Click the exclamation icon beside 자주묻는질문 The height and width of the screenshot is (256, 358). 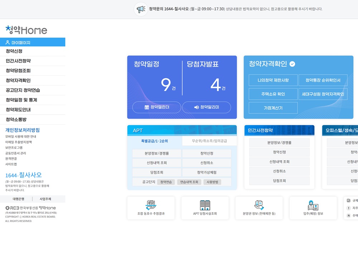coord(349,208)
